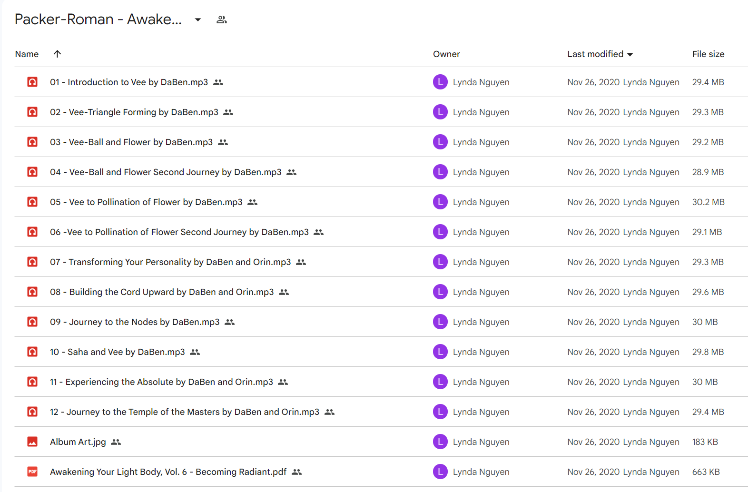Click shared icon next to 10 Saha file
The image size is (748, 492).
click(x=195, y=352)
